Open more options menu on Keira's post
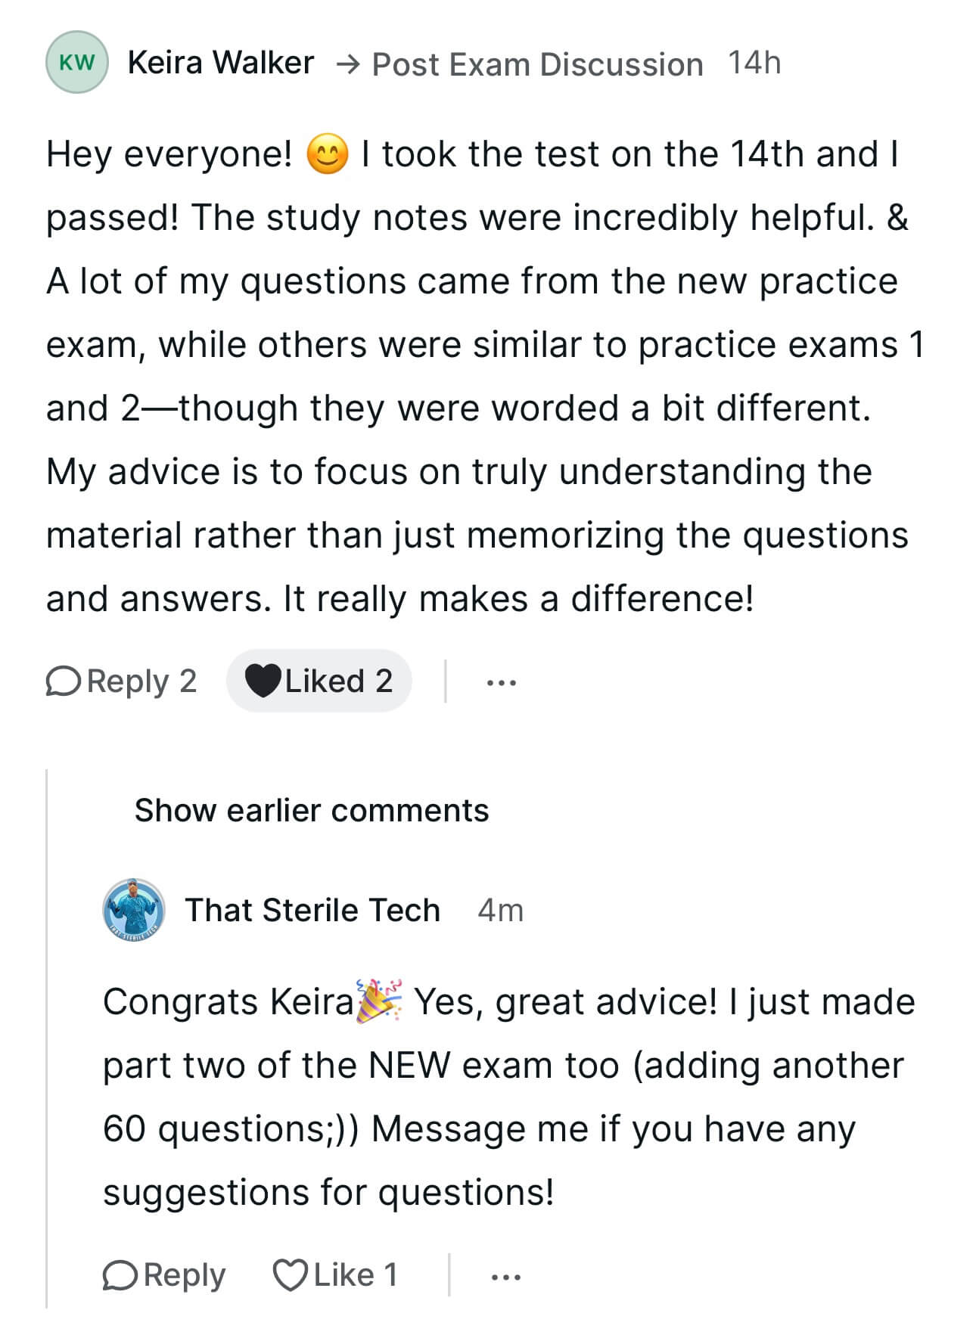 click(502, 682)
